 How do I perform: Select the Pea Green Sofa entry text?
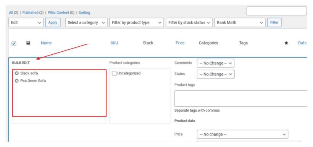(x=33, y=81)
